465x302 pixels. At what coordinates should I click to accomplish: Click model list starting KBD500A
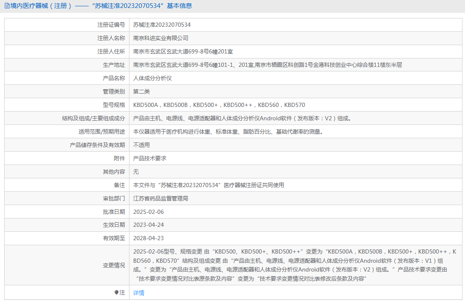click(219, 105)
